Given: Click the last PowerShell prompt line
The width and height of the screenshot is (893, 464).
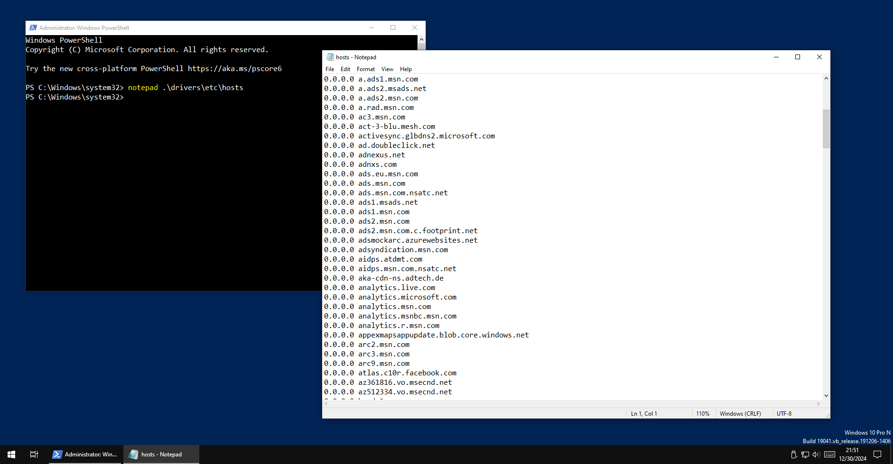Looking at the screenshot, I should point(74,97).
